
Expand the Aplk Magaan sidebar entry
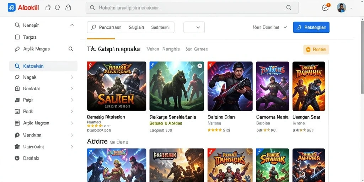72,123
